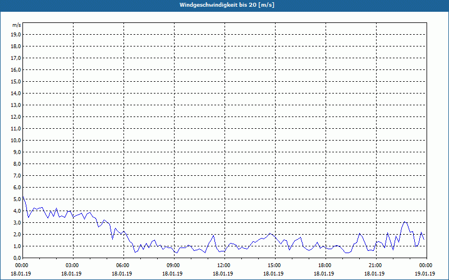Select the 09:00 marker on time axis
The height and width of the screenshot is (280, 449).
[x=173, y=265]
